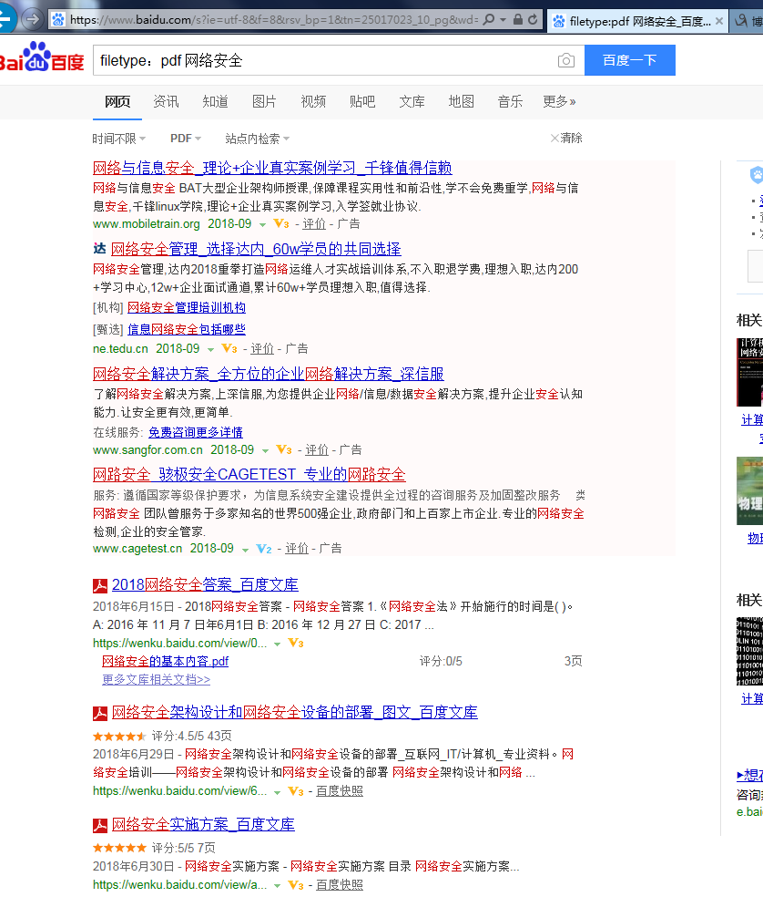Click PDF icon beside 网络安全架构设计 result

coord(100,714)
